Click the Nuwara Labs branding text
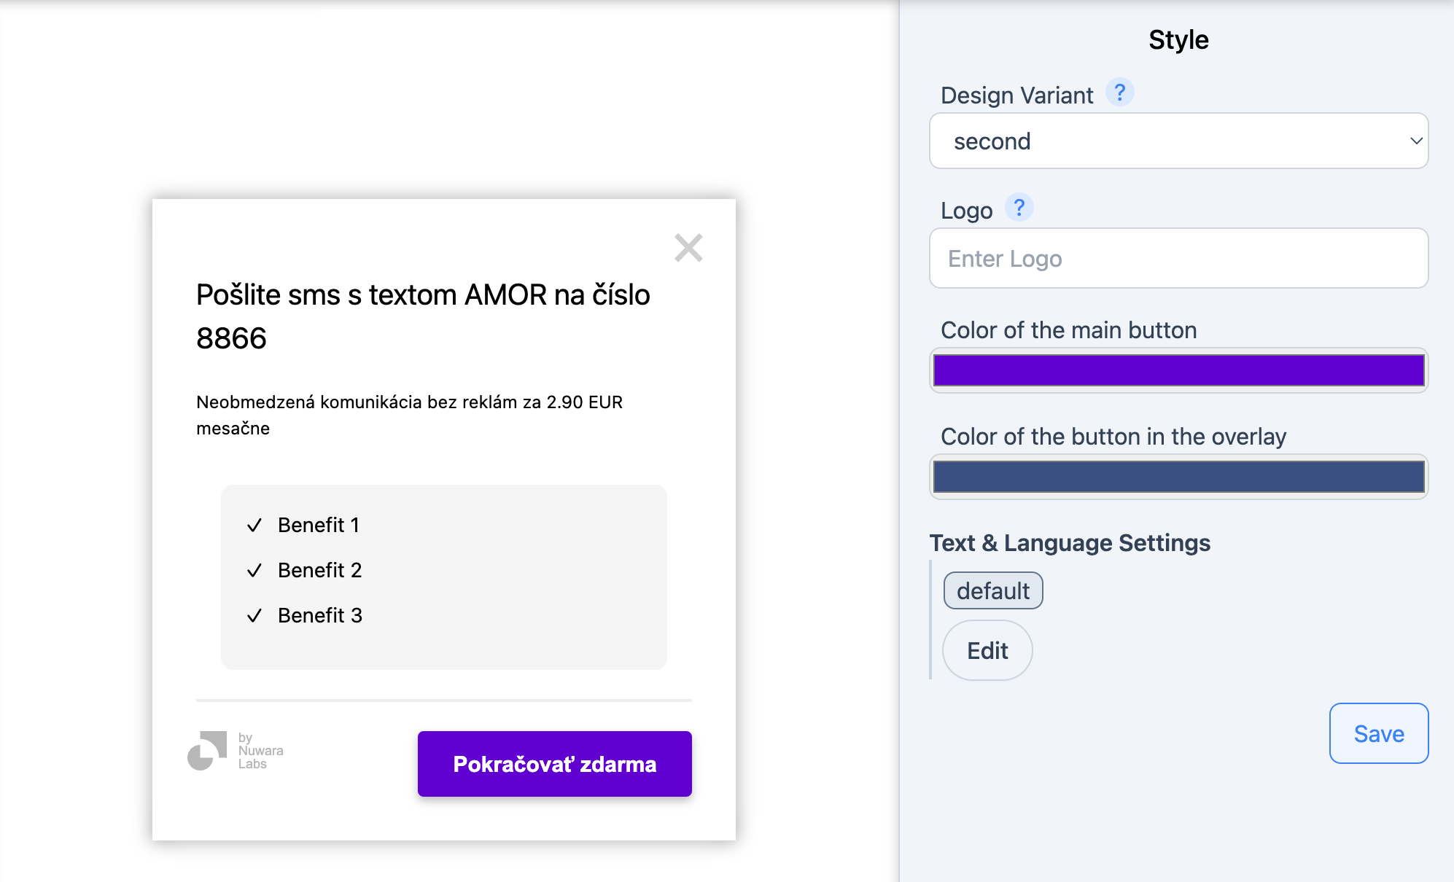Viewport: 1454px width, 882px height. pyautogui.click(x=260, y=751)
